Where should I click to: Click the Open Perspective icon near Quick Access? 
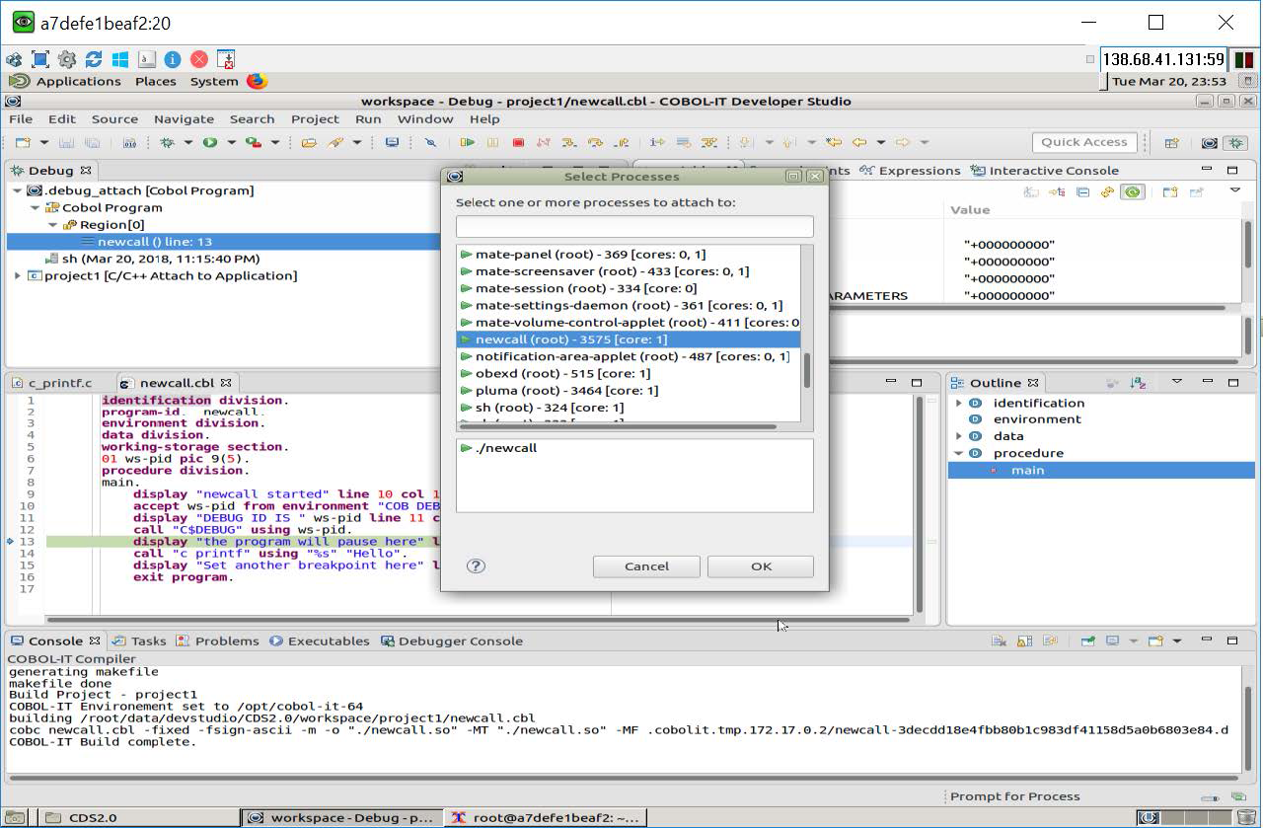click(1171, 142)
